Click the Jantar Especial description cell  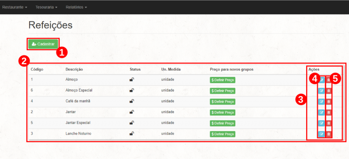point(78,123)
